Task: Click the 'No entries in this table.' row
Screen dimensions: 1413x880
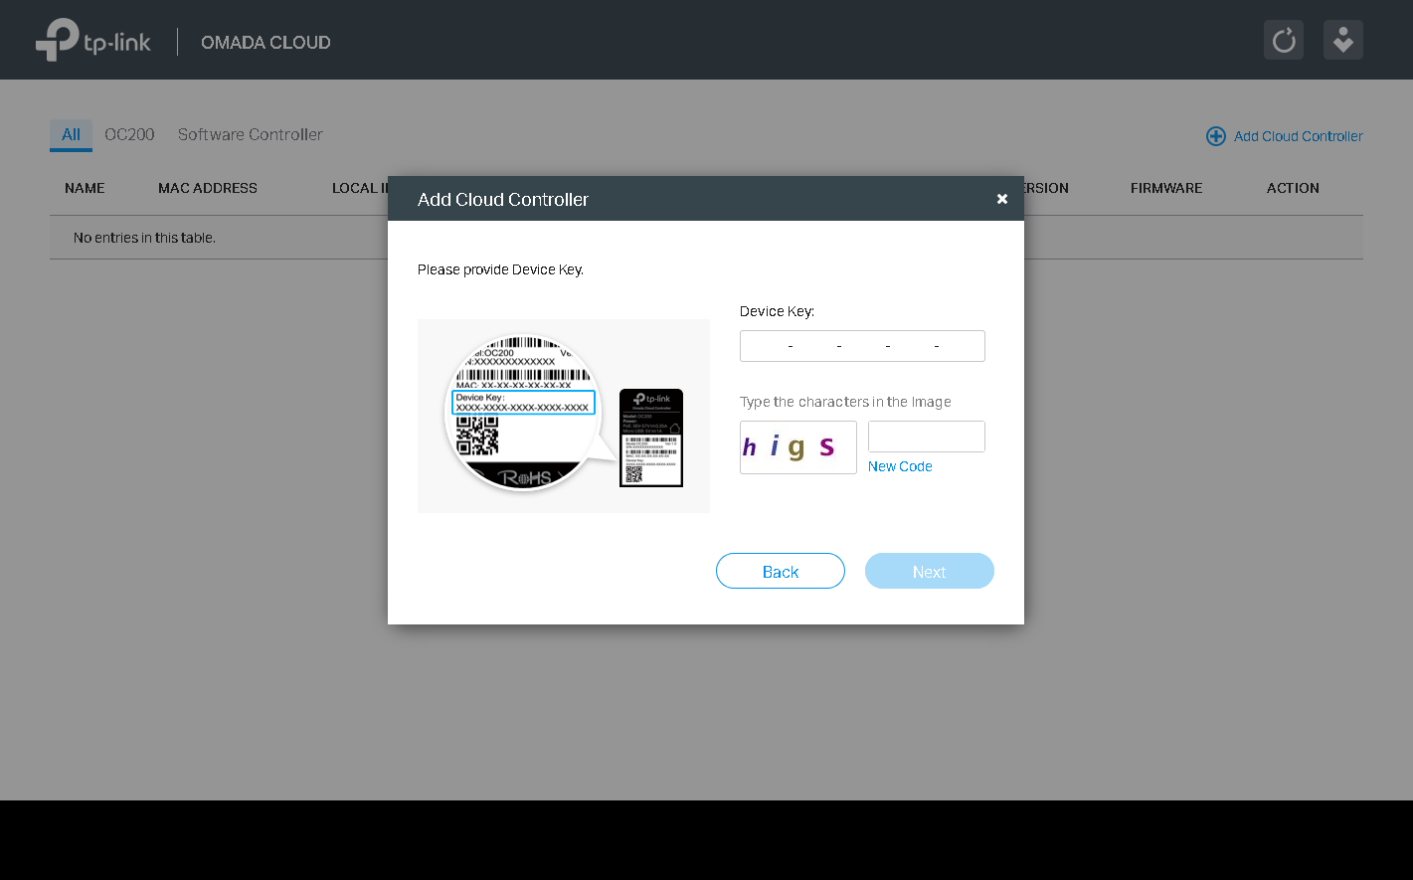Action: pyautogui.click(x=706, y=238)
